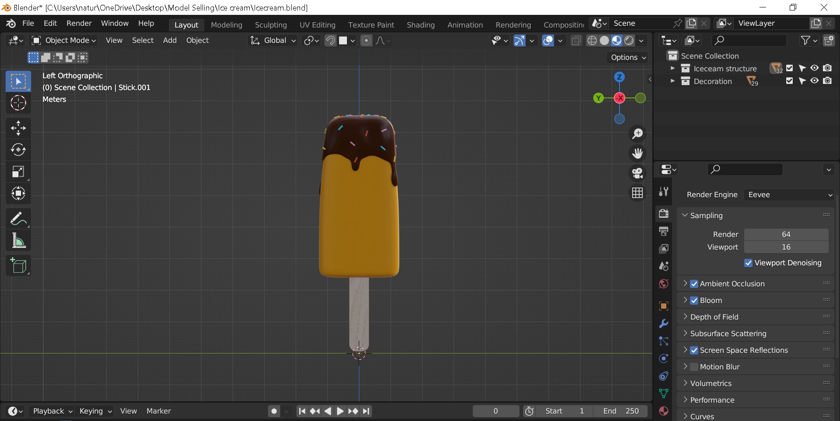Exclude Decoration collection from view layer
The width and height of the screenshot is (840, 421).
(x=789, y=81)
